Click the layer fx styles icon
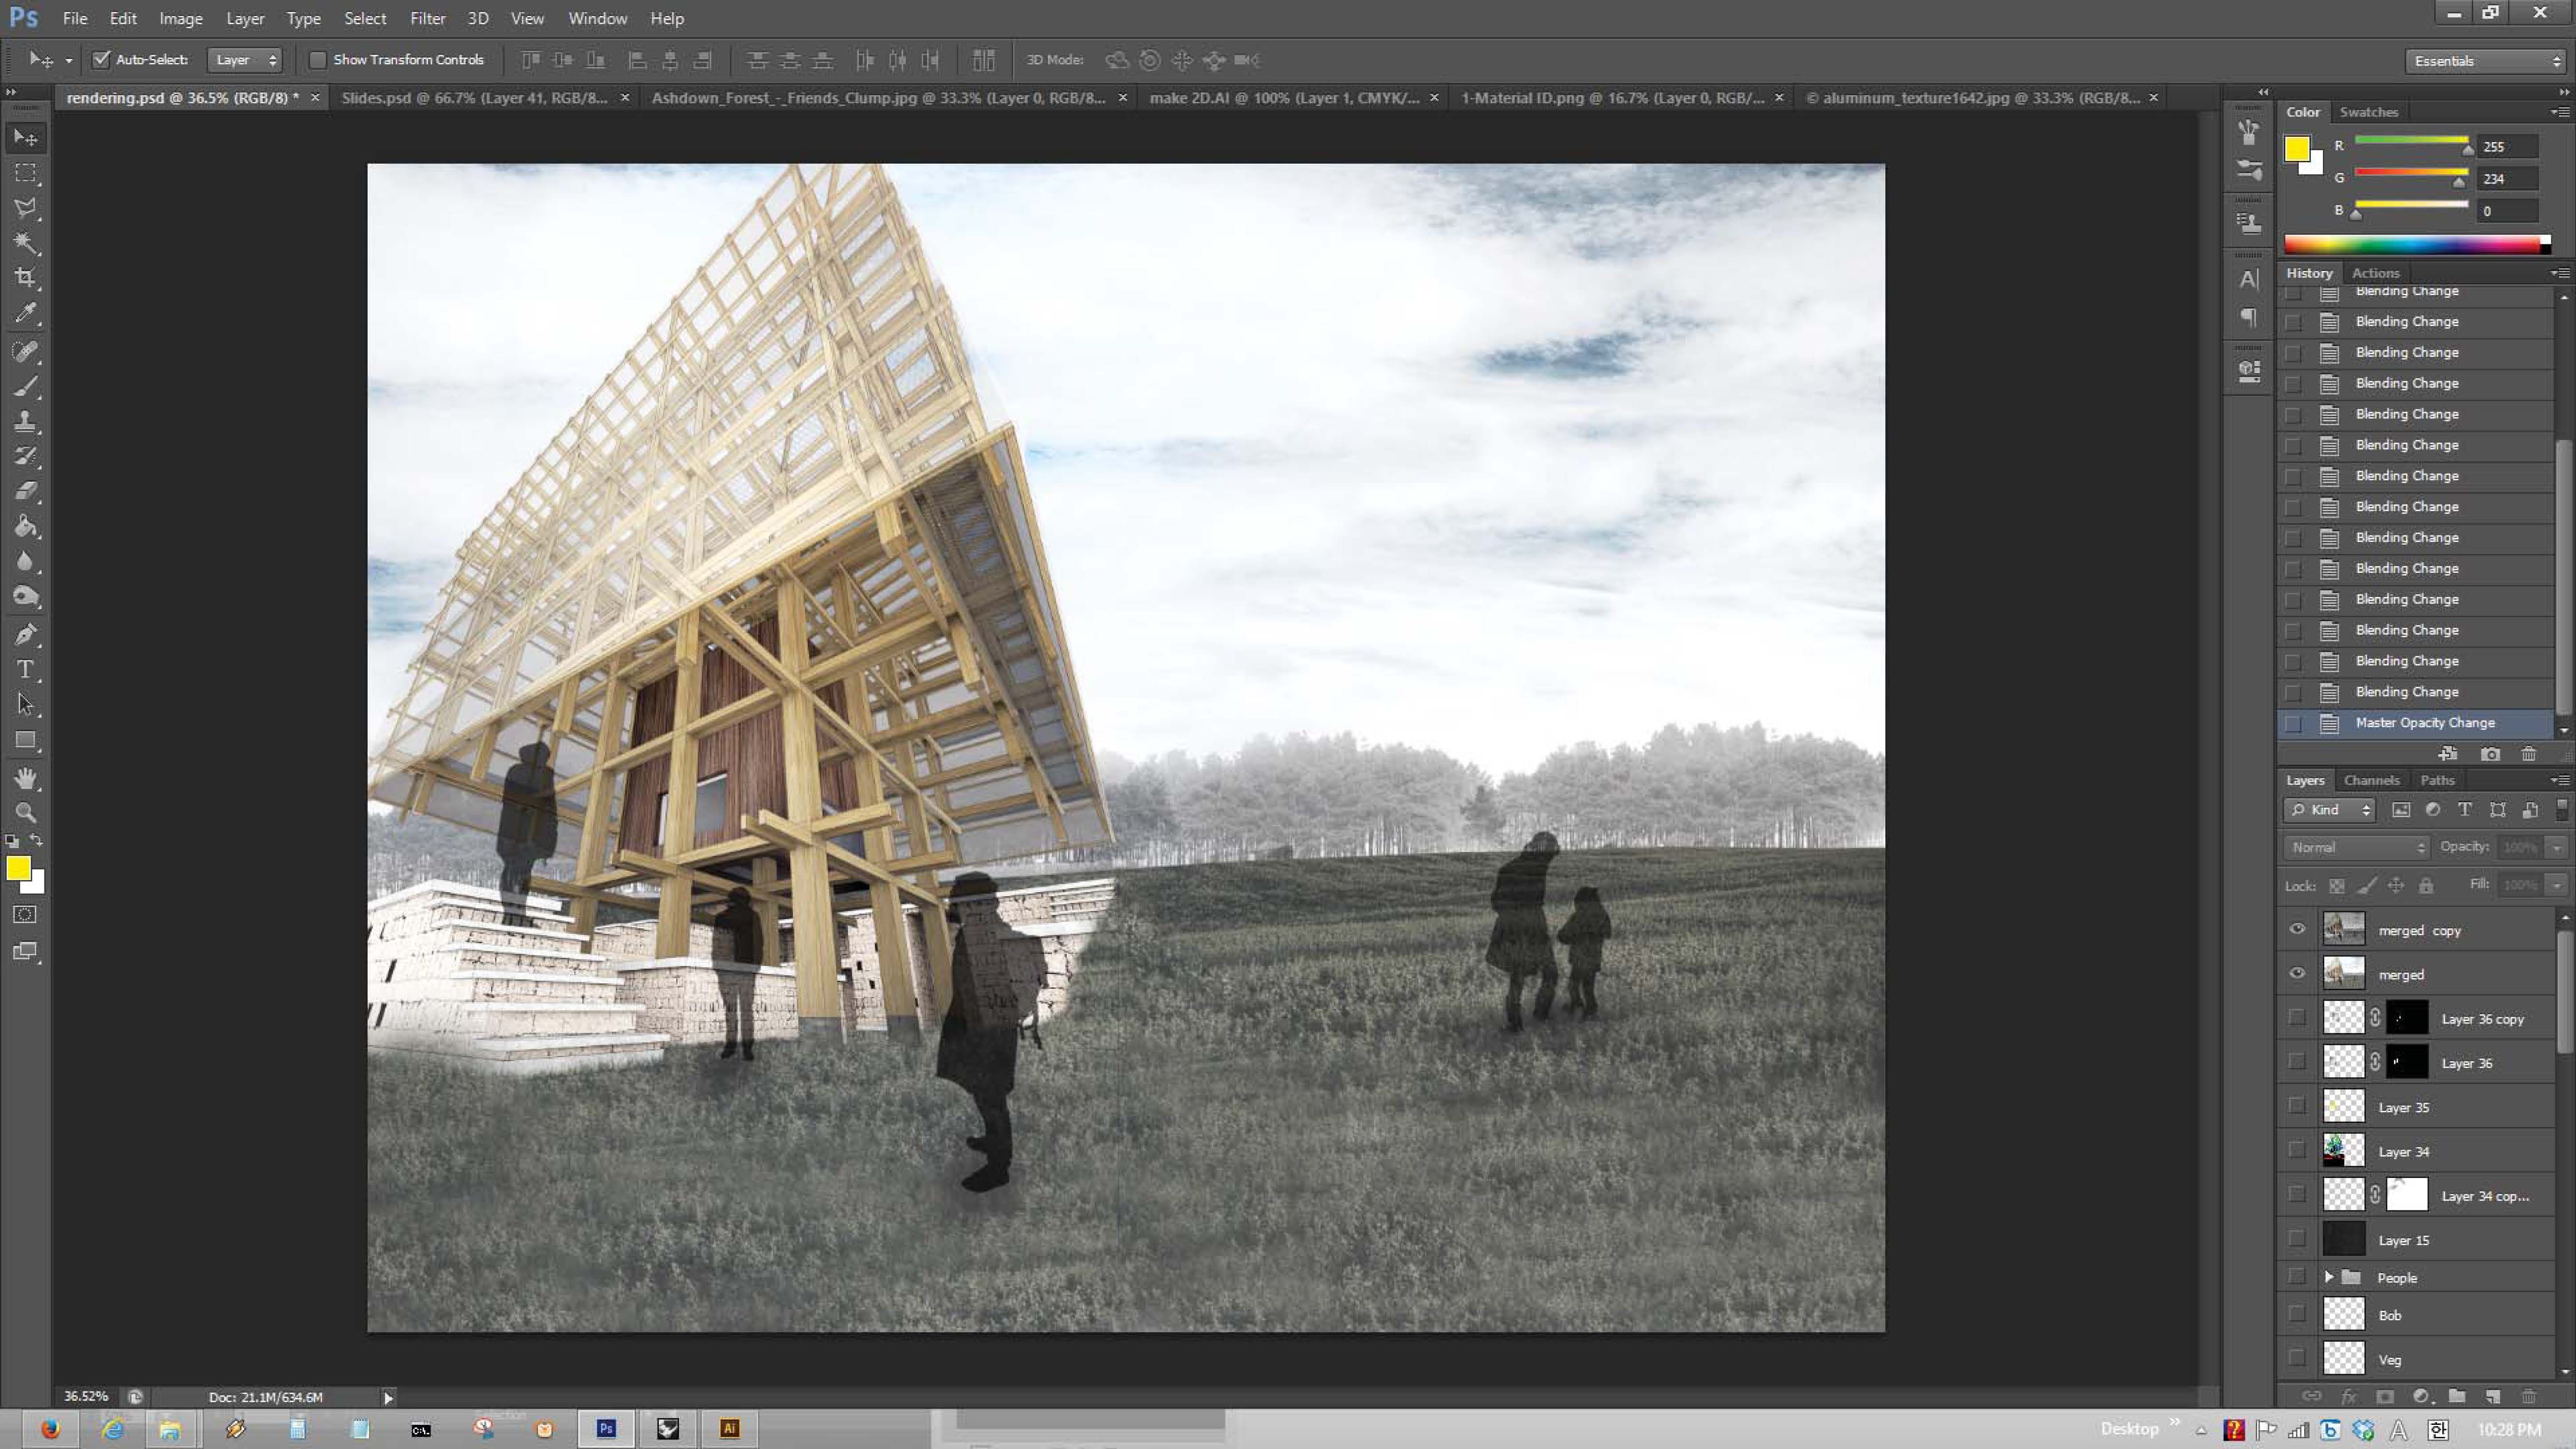Screen dimensions: 2576x1449 [2348, 1396]
